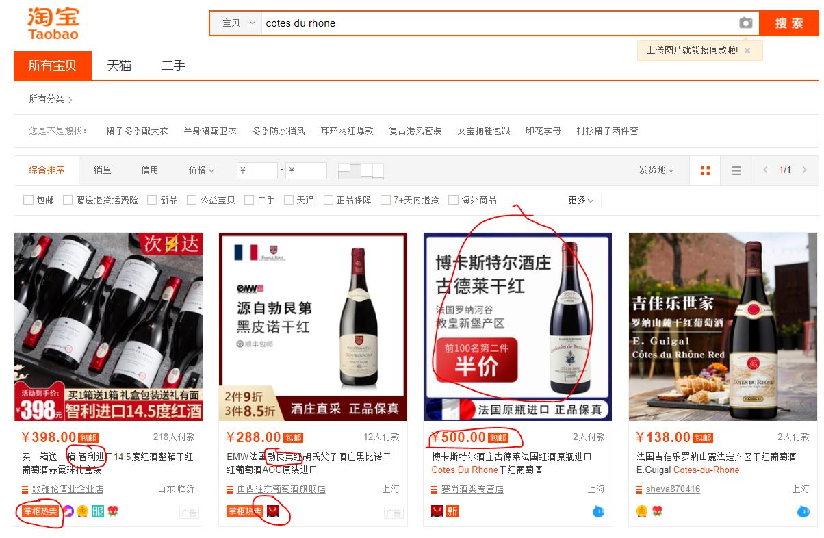The height and width of the screenshot is (538, 824).
Task: Switch to the 二手 second-hand tab
Action: pos(172,66)
